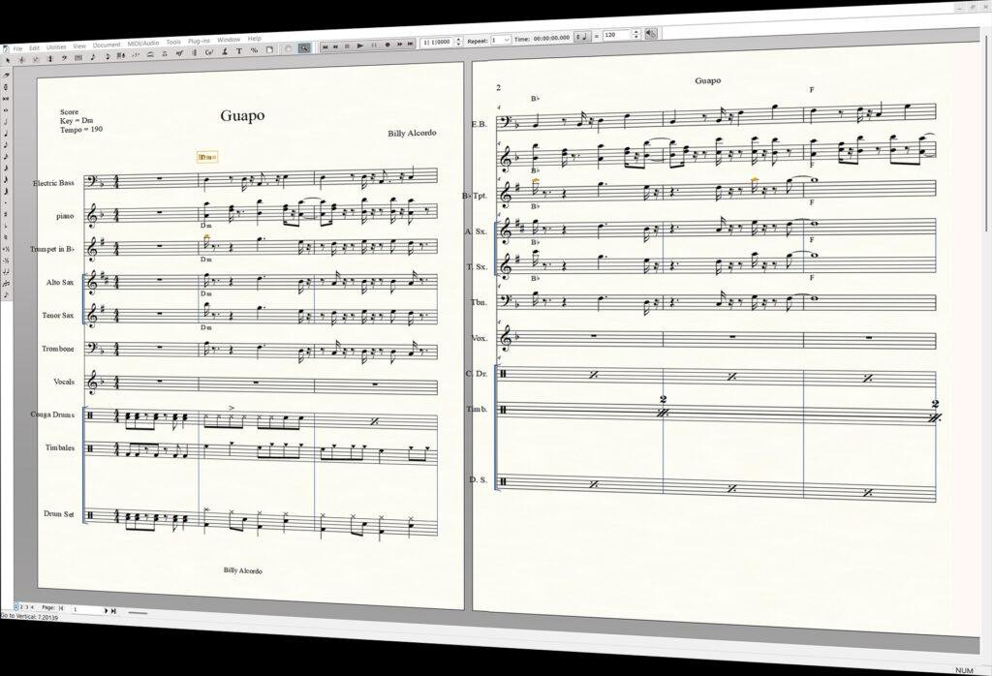
Task: Pick the eraser tool atop the side palette
Action: click(7, 74)
